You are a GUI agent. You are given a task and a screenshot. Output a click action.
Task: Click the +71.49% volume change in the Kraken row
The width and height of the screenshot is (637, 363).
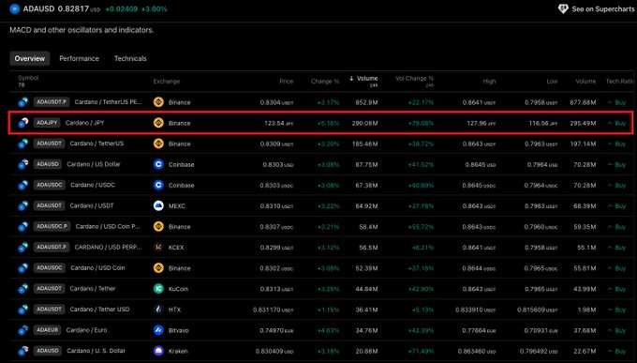[421, 351]
